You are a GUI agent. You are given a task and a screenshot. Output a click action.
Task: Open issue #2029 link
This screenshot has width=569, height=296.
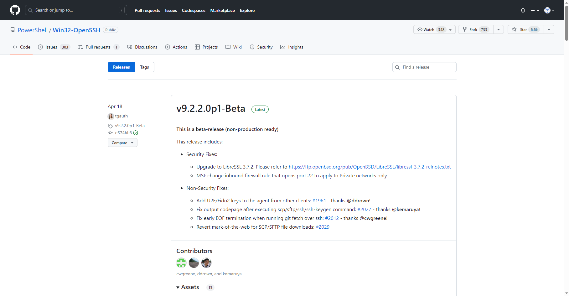[323, 227]
